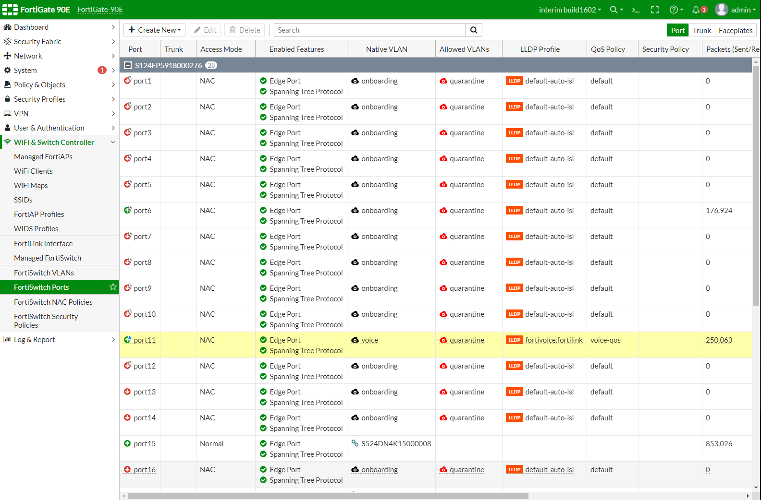
Task: Expand the Policy & Objects menu
Action: click(x=60, y=84)
